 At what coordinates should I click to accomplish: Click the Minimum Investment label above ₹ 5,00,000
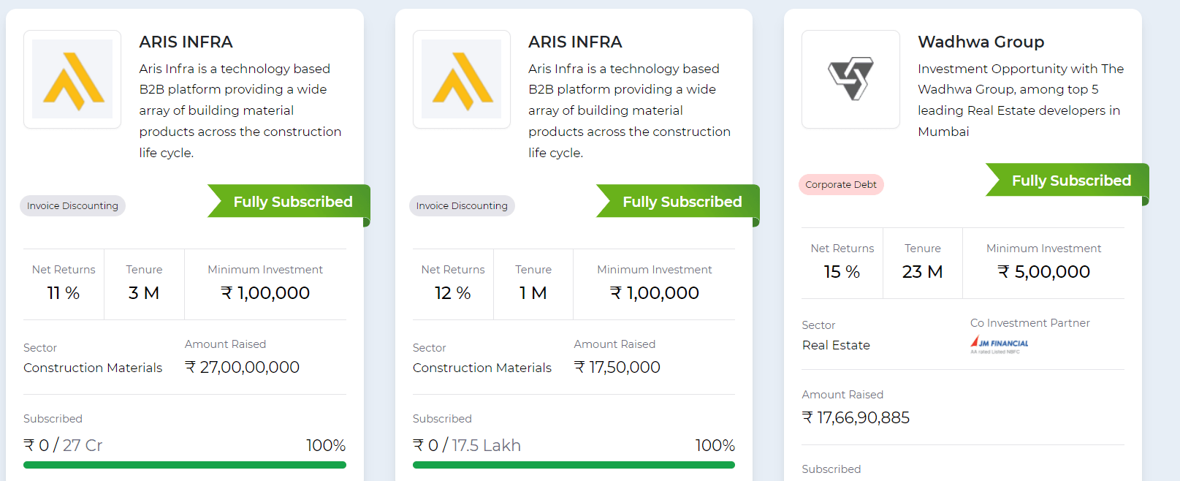(x=1044, y=249)
